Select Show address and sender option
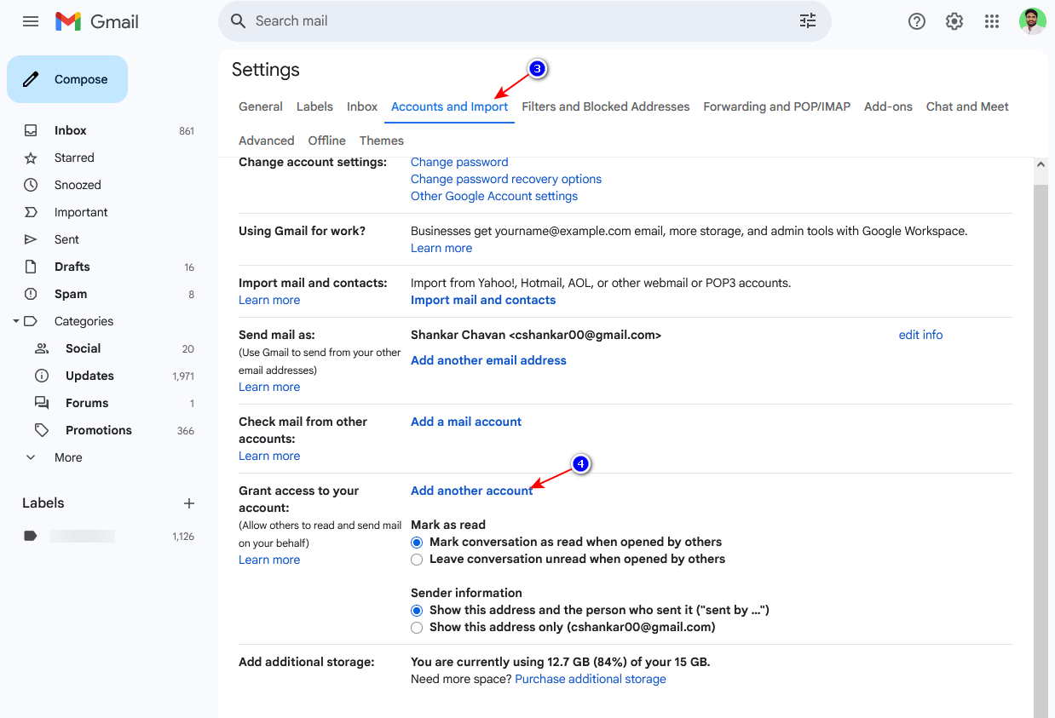The height and width of the screenshot is (718, 1055). [417, 611]
